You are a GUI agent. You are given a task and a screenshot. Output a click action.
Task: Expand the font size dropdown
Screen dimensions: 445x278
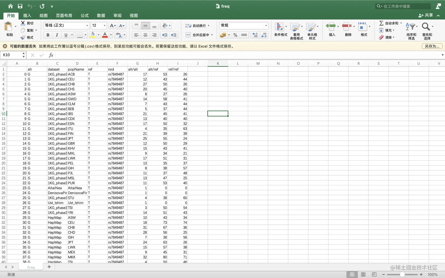point(104,26)
